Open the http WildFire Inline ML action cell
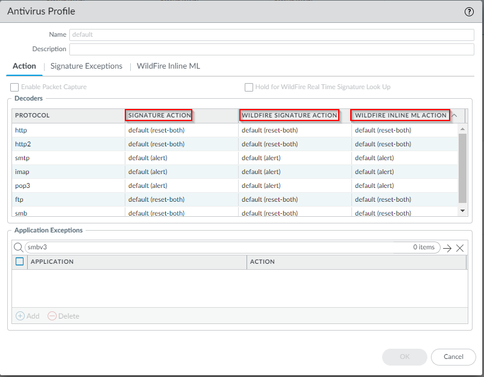The height and width of the screenshot is (377, 484). [404, 130]
